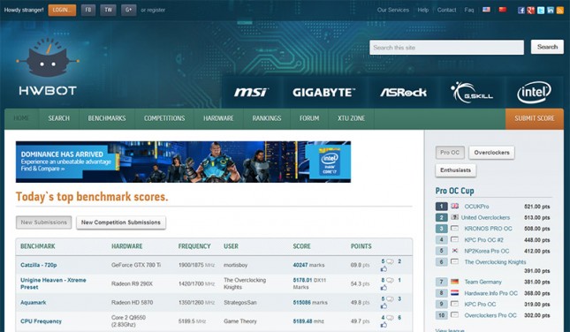Click the Search this site field
570x332 pixels.
(446, 48)
